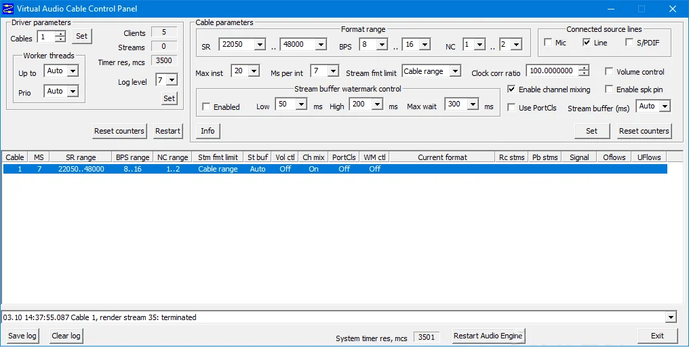The height and width of the screenshot is (354, 689).
Task: Expand the log message history dropdown
Action: [x=671, y=317]
